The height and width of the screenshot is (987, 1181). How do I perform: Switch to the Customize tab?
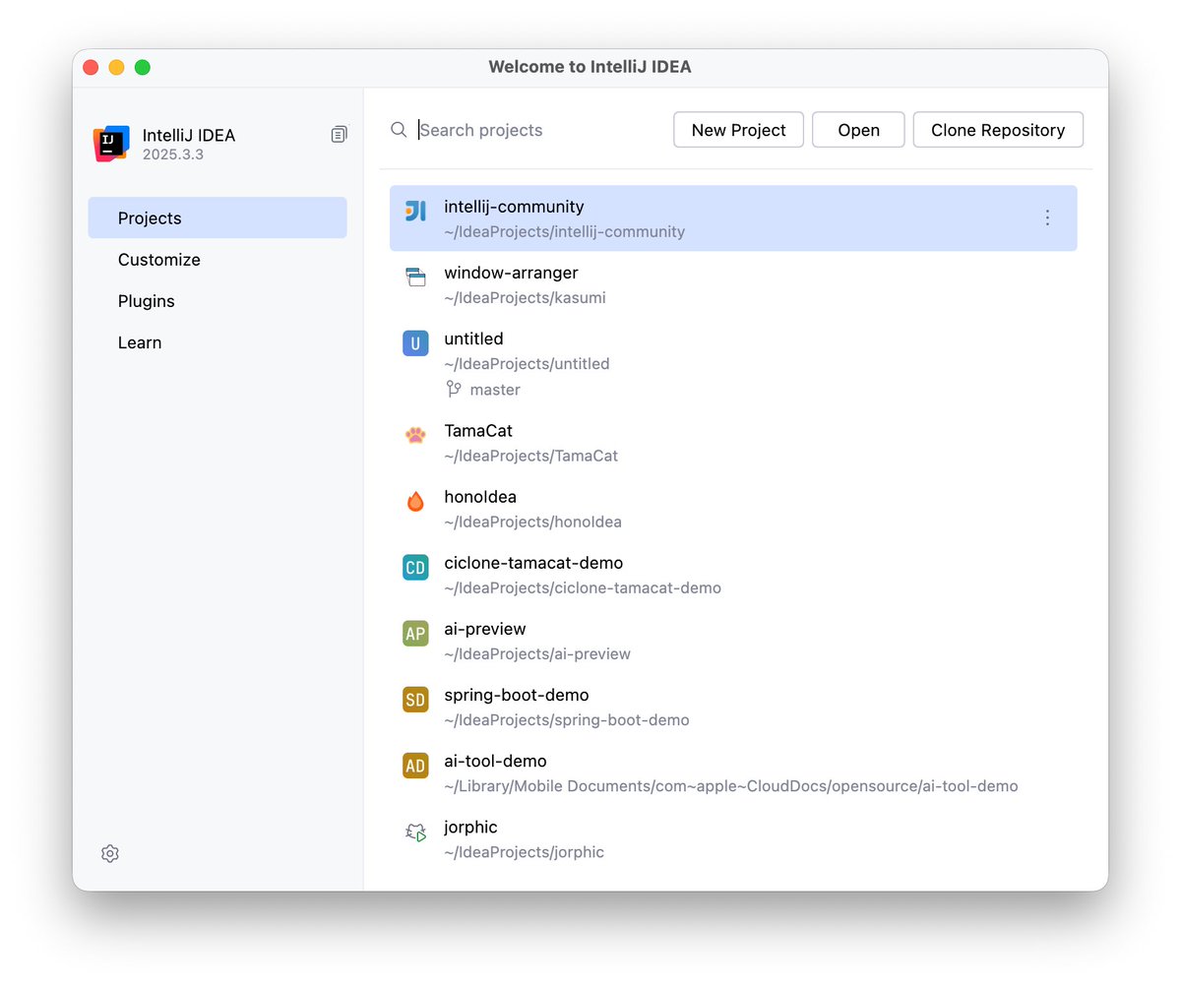218,260
